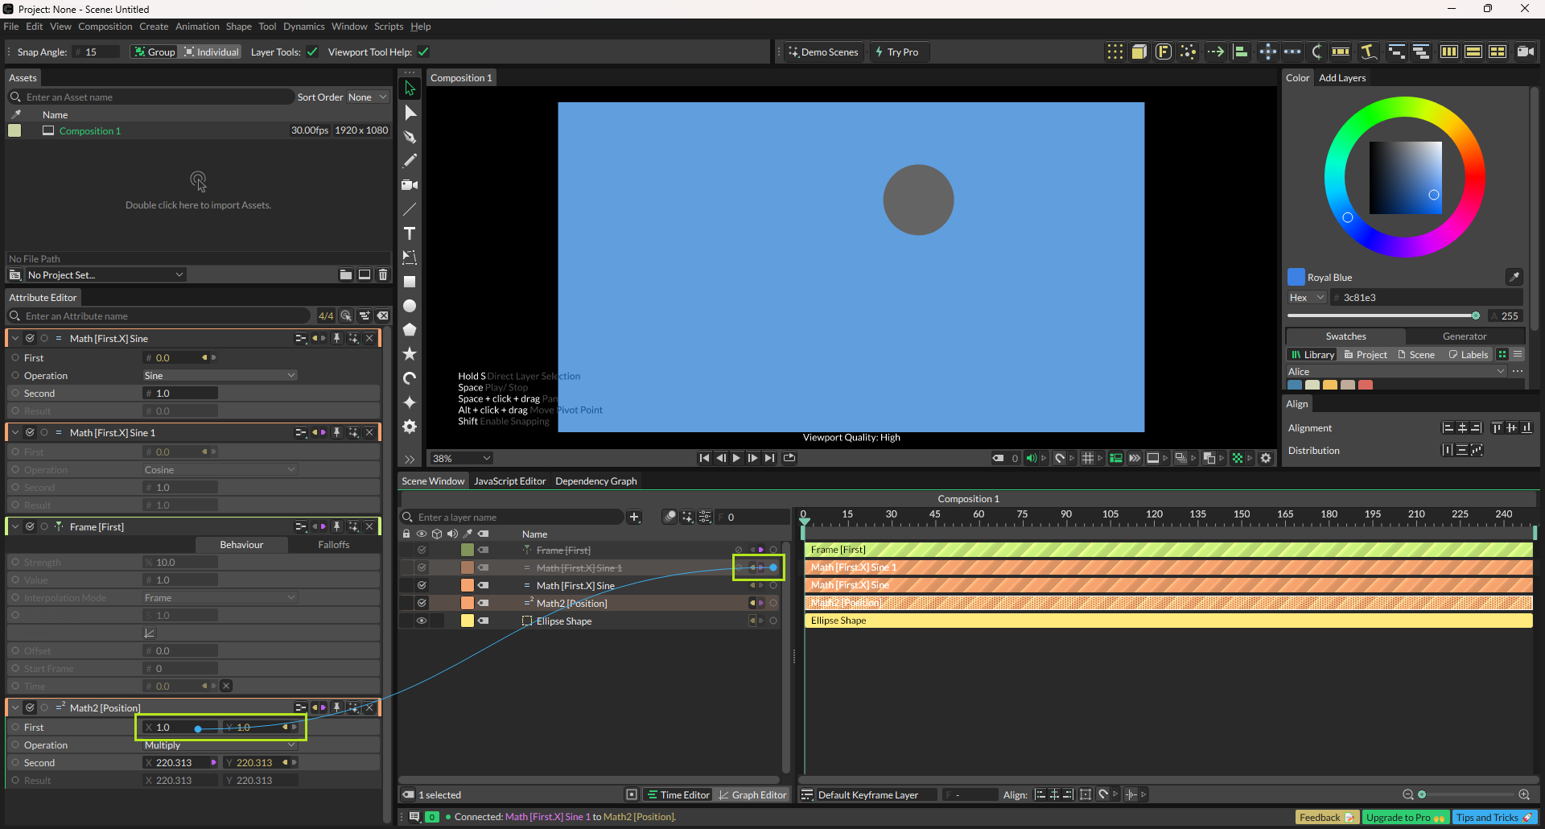Disable the Viewport Tool Help checkbox

[x=423, y=52]
